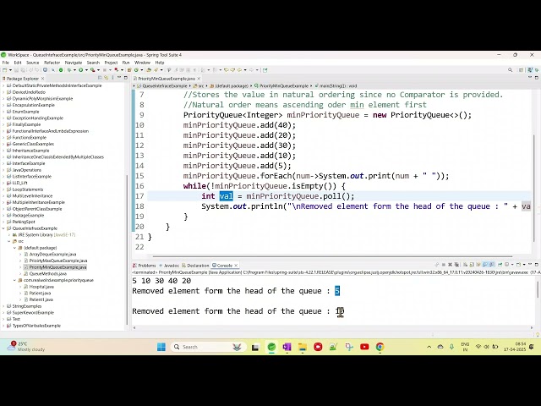Click the Debug toolbar icon

(69, 70)
